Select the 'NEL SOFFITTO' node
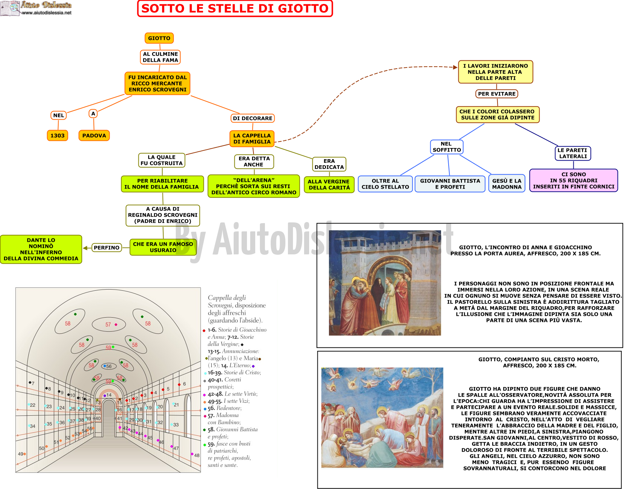The width and height of the screenshot is (628, 489). pyautogui.click(x=447, y=147)
